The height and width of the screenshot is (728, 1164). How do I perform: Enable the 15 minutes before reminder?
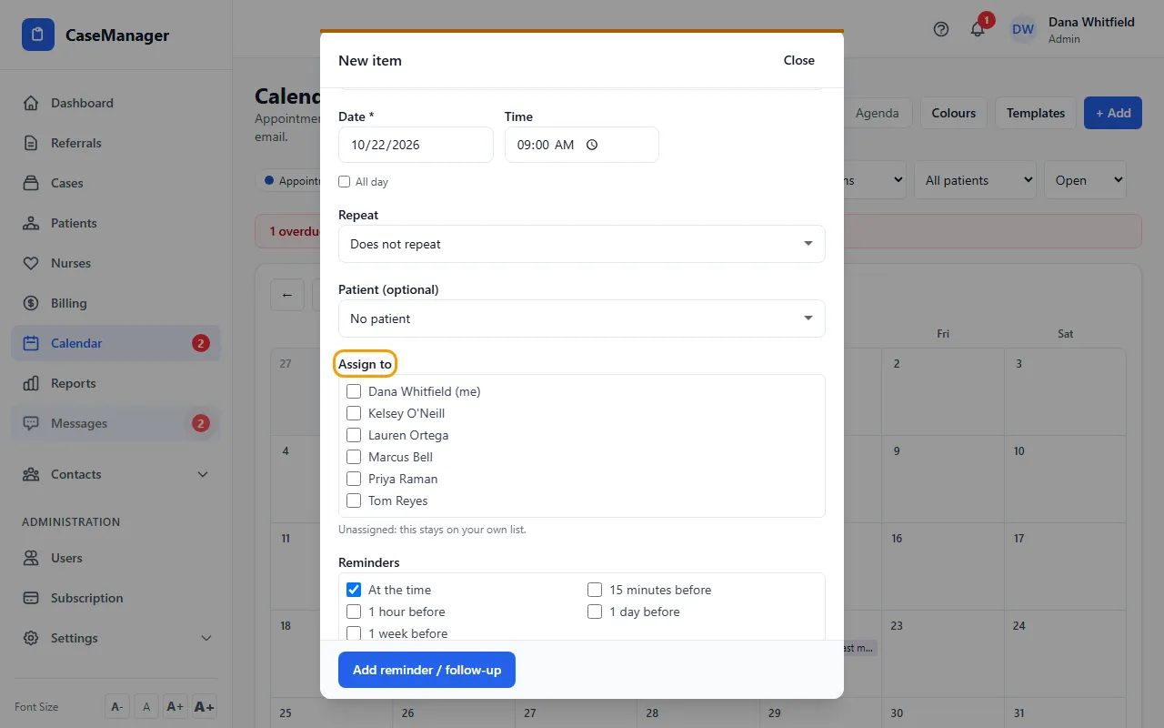(x=595, y=590)
